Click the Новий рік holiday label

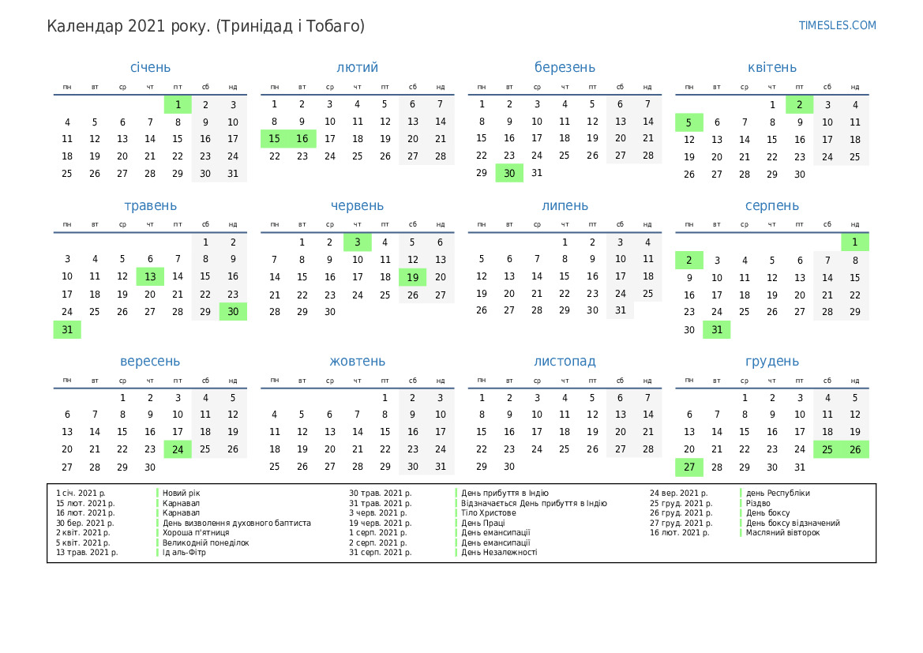pos(182,494)
